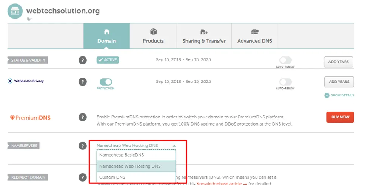368x185 pixels.
Task: Click the server icon above Advanced DNS
Action: pos(255,31)
